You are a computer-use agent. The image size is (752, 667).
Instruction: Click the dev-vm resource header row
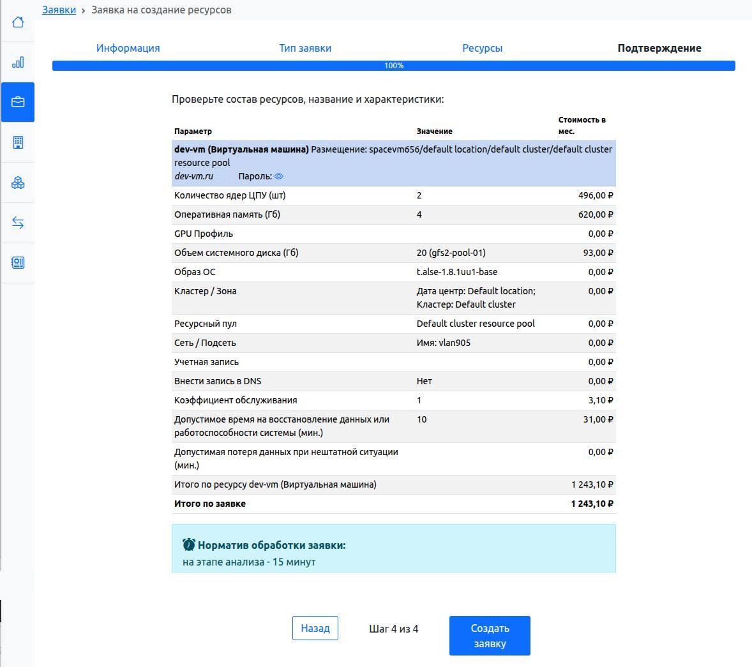[393, 162]
